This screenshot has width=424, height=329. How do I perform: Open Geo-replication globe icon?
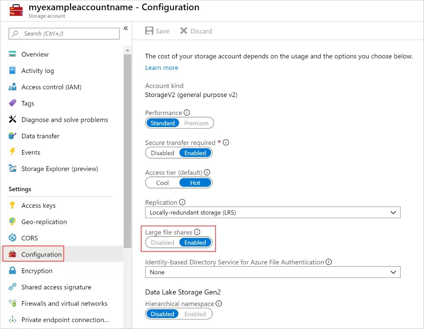[13, 222]
